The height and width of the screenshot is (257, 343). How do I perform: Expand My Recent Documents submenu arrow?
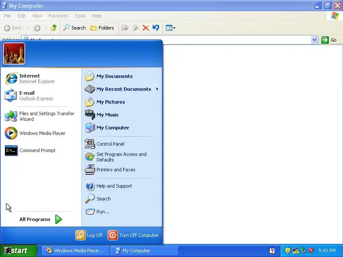pyautogui.click(x=157, y=89)
